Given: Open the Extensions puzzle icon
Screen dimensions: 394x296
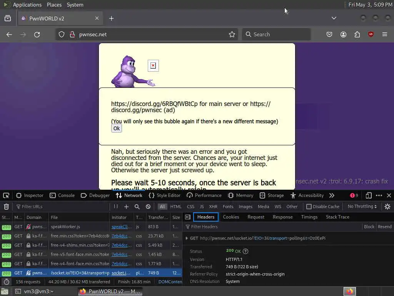Looking at the screenshot, I should [357, 34].
